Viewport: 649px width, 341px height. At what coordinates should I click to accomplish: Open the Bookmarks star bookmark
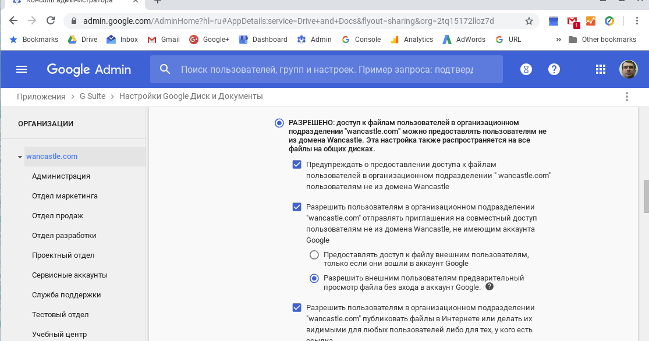34,40
